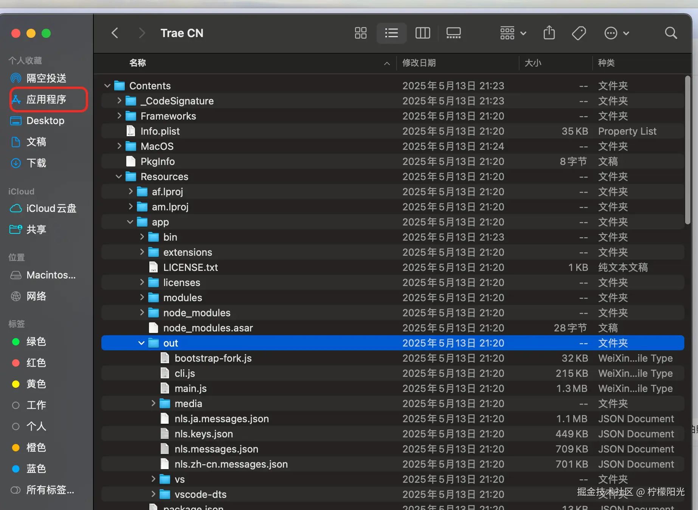Expand the af.lproj folder
The height and width of the screenshot is (510, 698).
tap(130, 191)
